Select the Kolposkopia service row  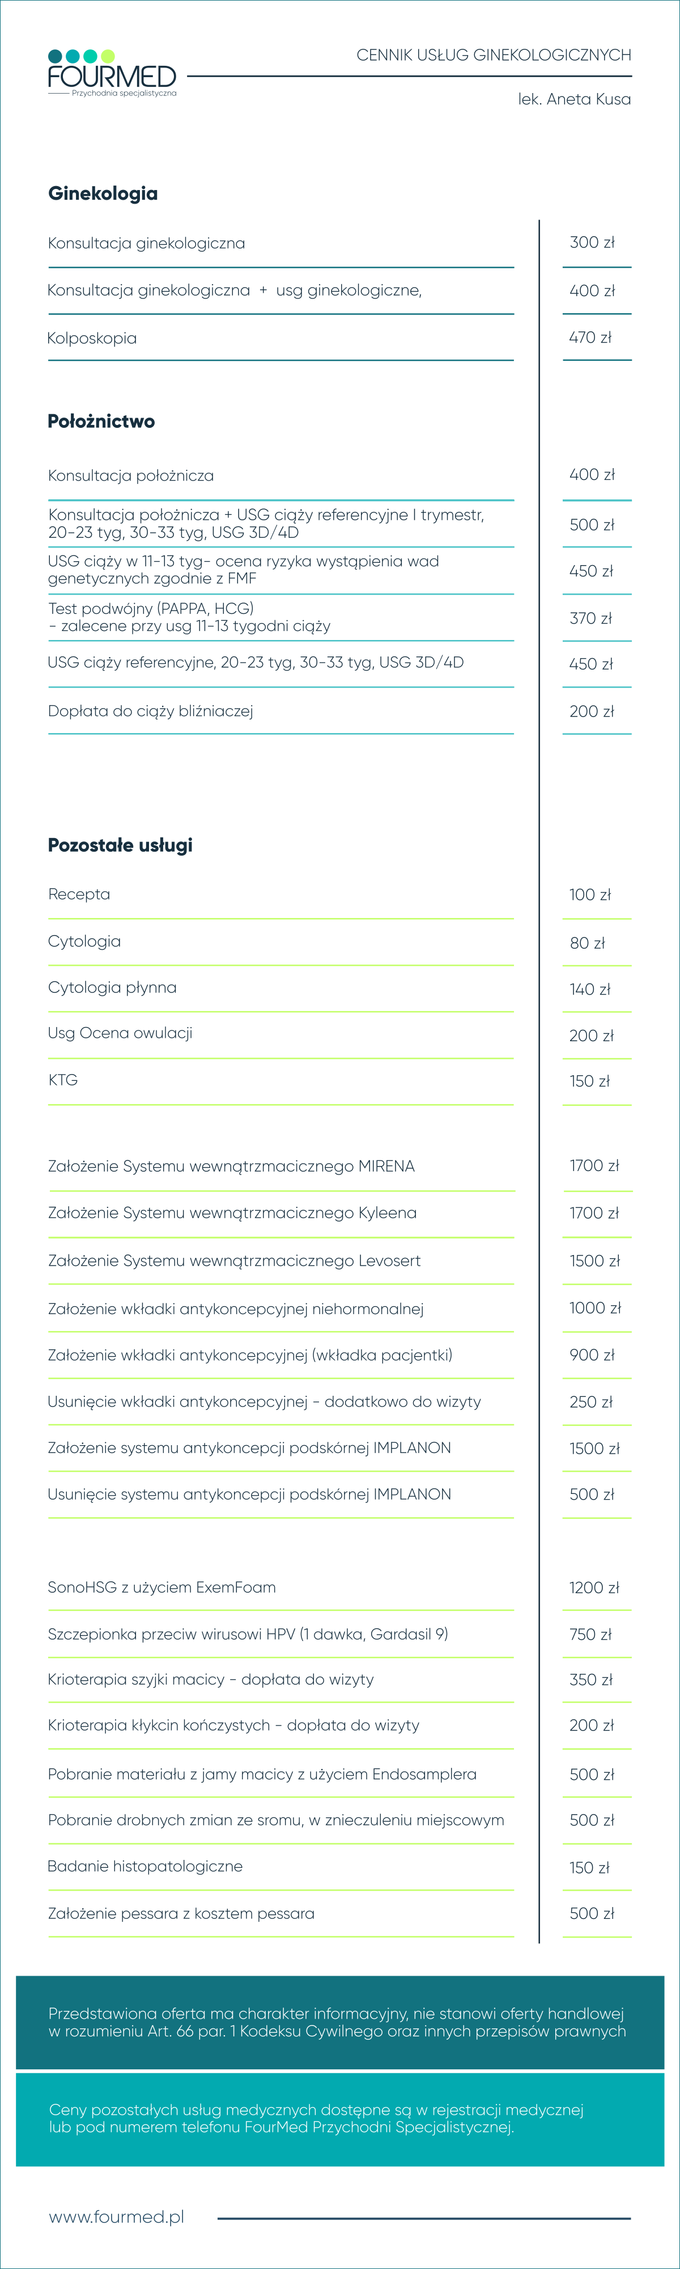[92, 338]
